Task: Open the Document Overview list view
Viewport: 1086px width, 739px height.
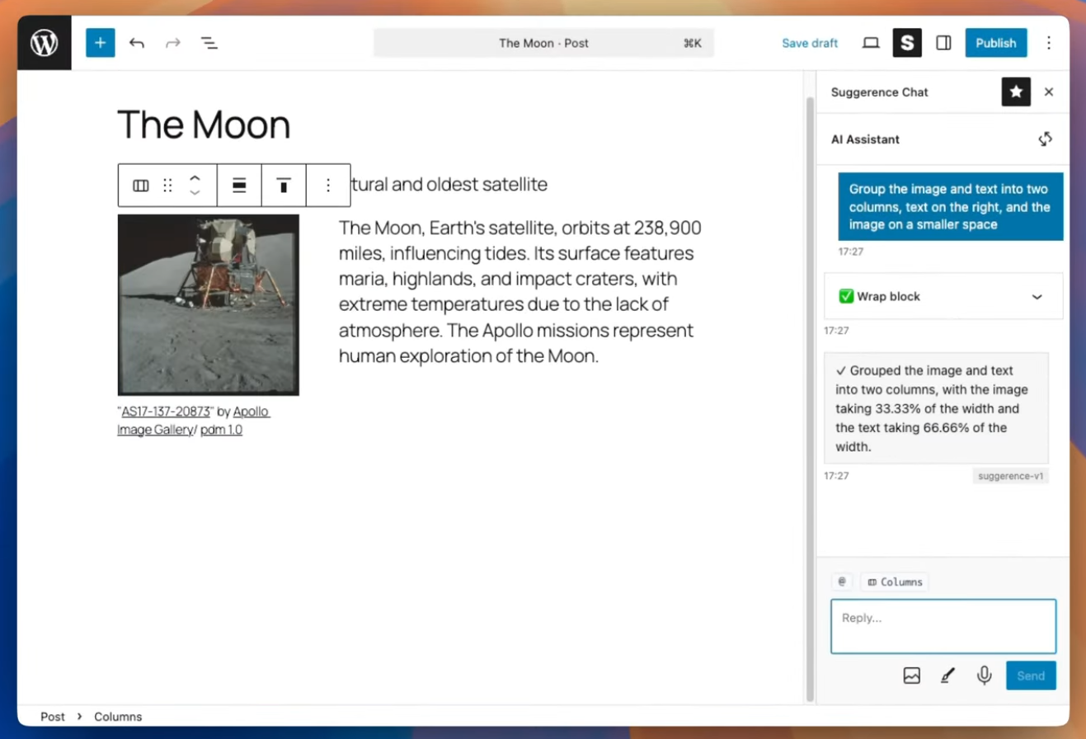Action: 209,43
